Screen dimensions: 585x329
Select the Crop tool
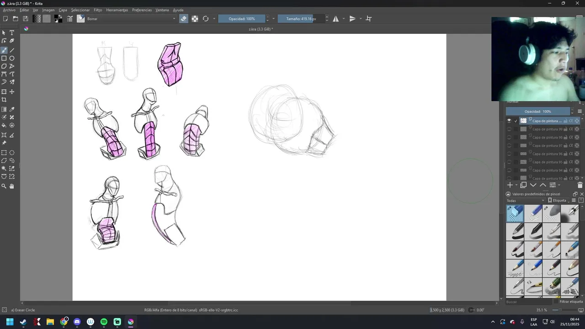point(4,100)
